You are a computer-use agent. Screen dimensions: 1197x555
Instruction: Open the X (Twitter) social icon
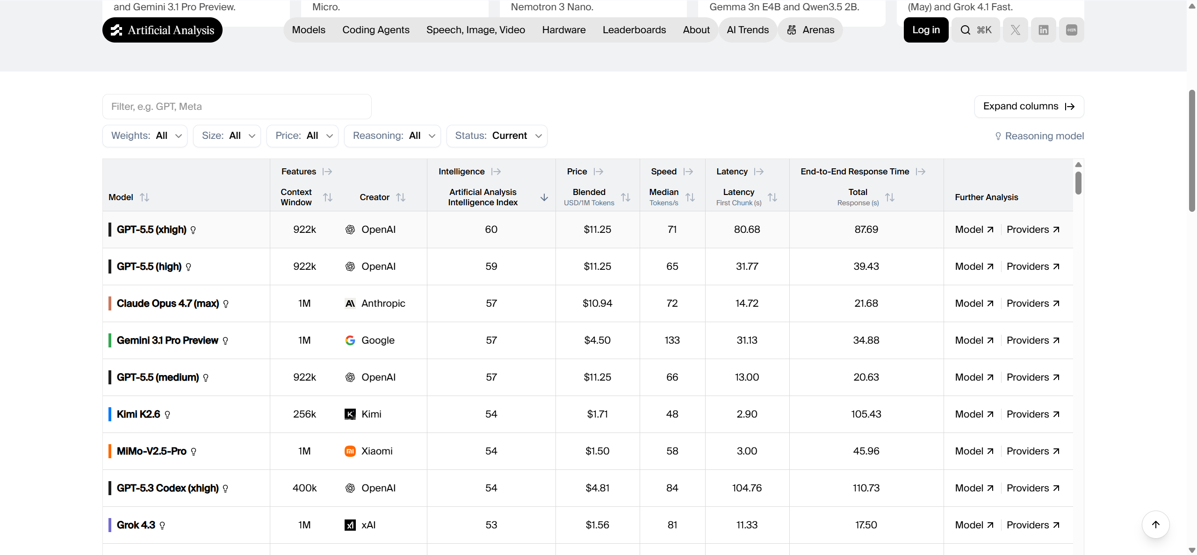[x=1015, y=30]
